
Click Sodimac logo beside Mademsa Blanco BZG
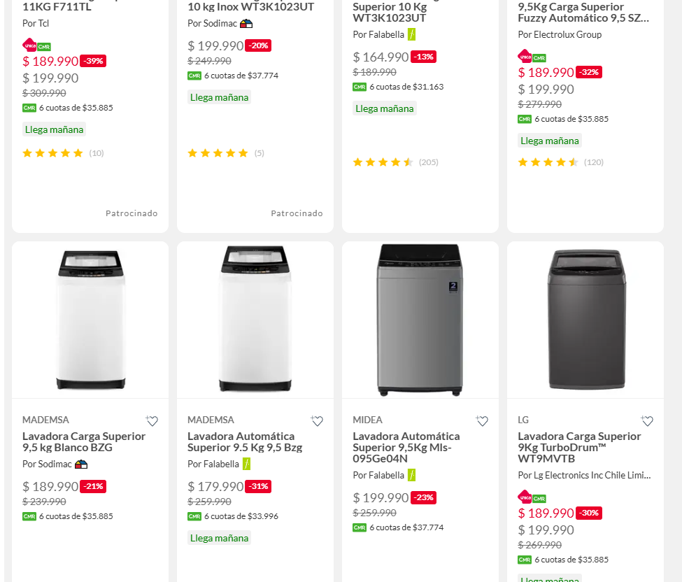click(81, 464)
